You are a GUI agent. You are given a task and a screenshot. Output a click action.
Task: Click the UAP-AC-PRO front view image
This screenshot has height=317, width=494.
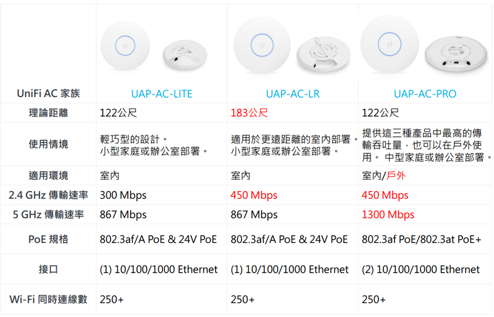390,44
